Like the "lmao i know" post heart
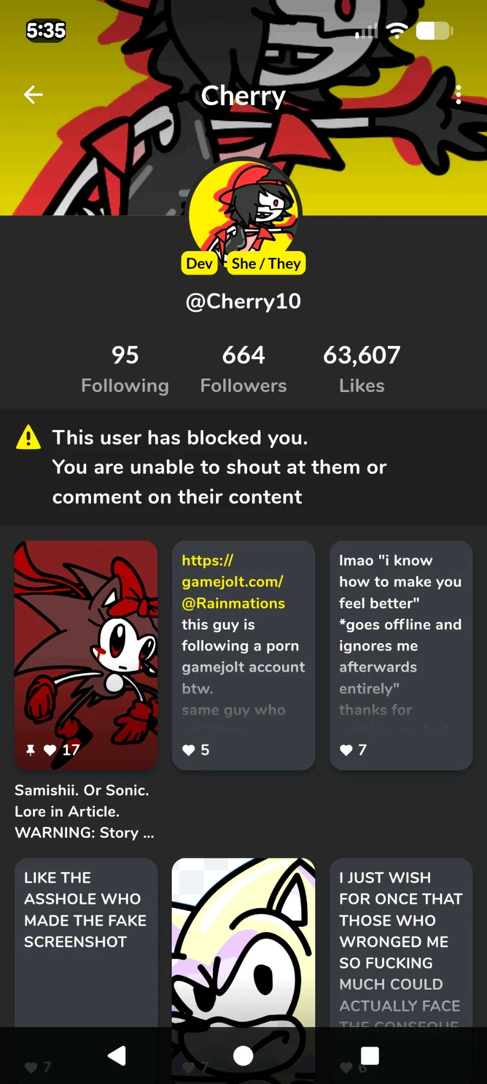Image resolution: width=487 pixels, height=1084 pixels. coord(346,750)
